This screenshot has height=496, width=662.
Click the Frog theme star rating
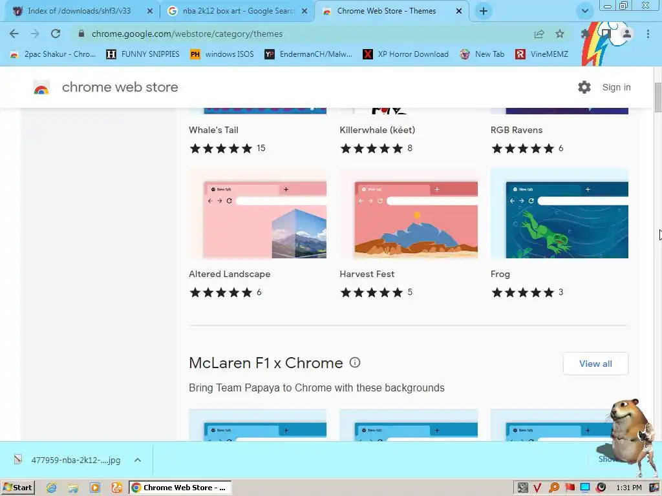522,293
